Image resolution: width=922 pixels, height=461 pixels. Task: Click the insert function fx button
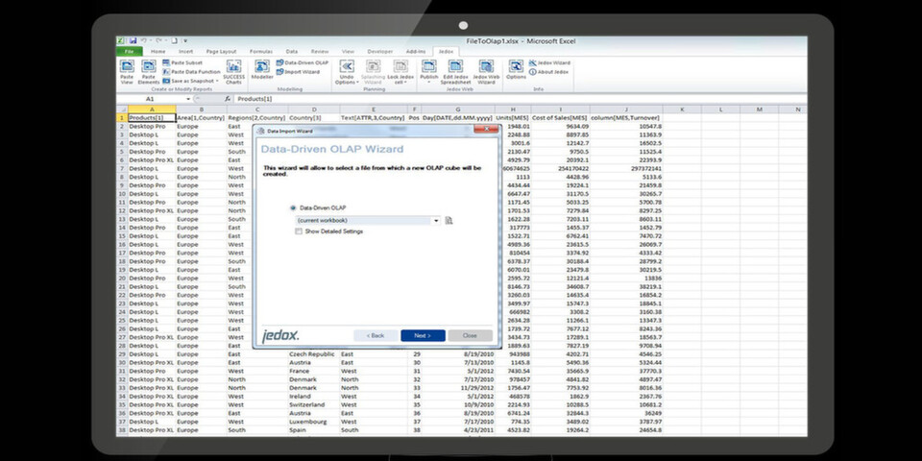227,99
